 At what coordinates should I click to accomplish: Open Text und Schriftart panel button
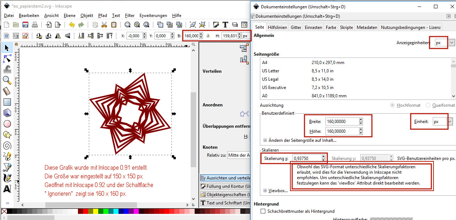tap(225, 203)
